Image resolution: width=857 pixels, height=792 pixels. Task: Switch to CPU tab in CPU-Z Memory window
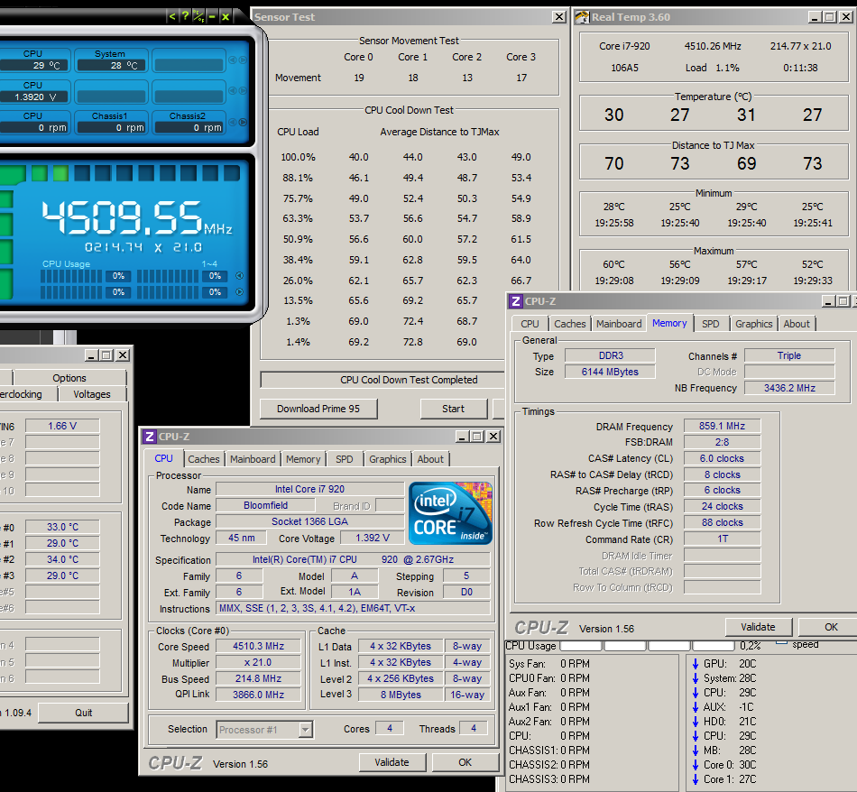530,324
